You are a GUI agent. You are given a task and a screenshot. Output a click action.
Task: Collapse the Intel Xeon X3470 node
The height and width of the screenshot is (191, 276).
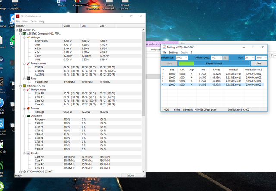click(x=21, y=86)
